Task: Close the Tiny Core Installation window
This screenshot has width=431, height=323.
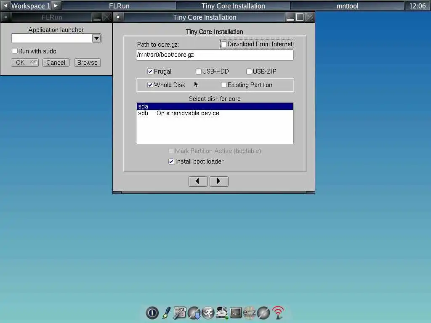Action: pyautogui.click(x=309, y=17)
